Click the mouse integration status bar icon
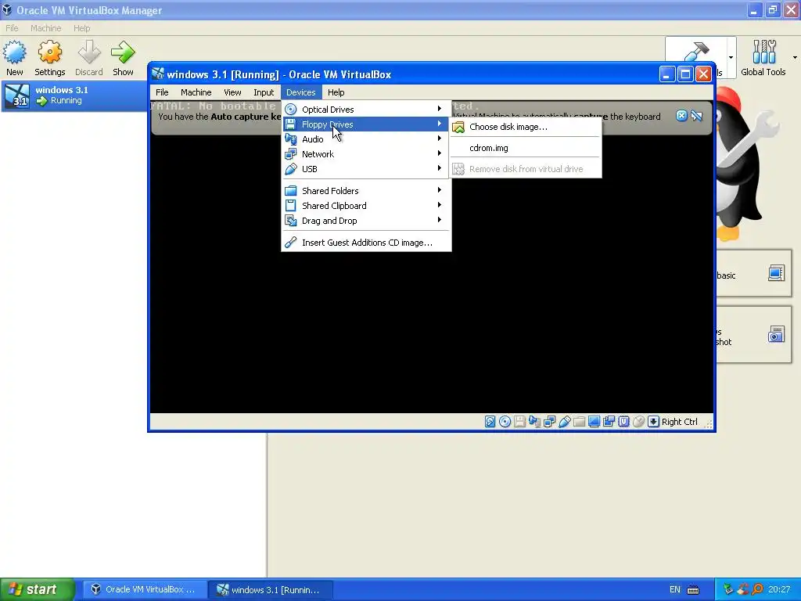The width and height of the screenshot is (801, 601). 638,422
